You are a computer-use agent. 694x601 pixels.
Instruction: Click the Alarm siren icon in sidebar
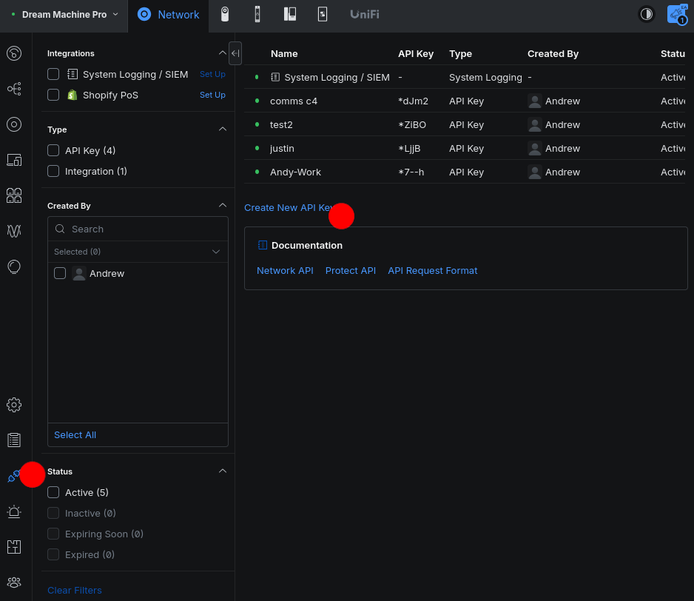click(14, 511)
